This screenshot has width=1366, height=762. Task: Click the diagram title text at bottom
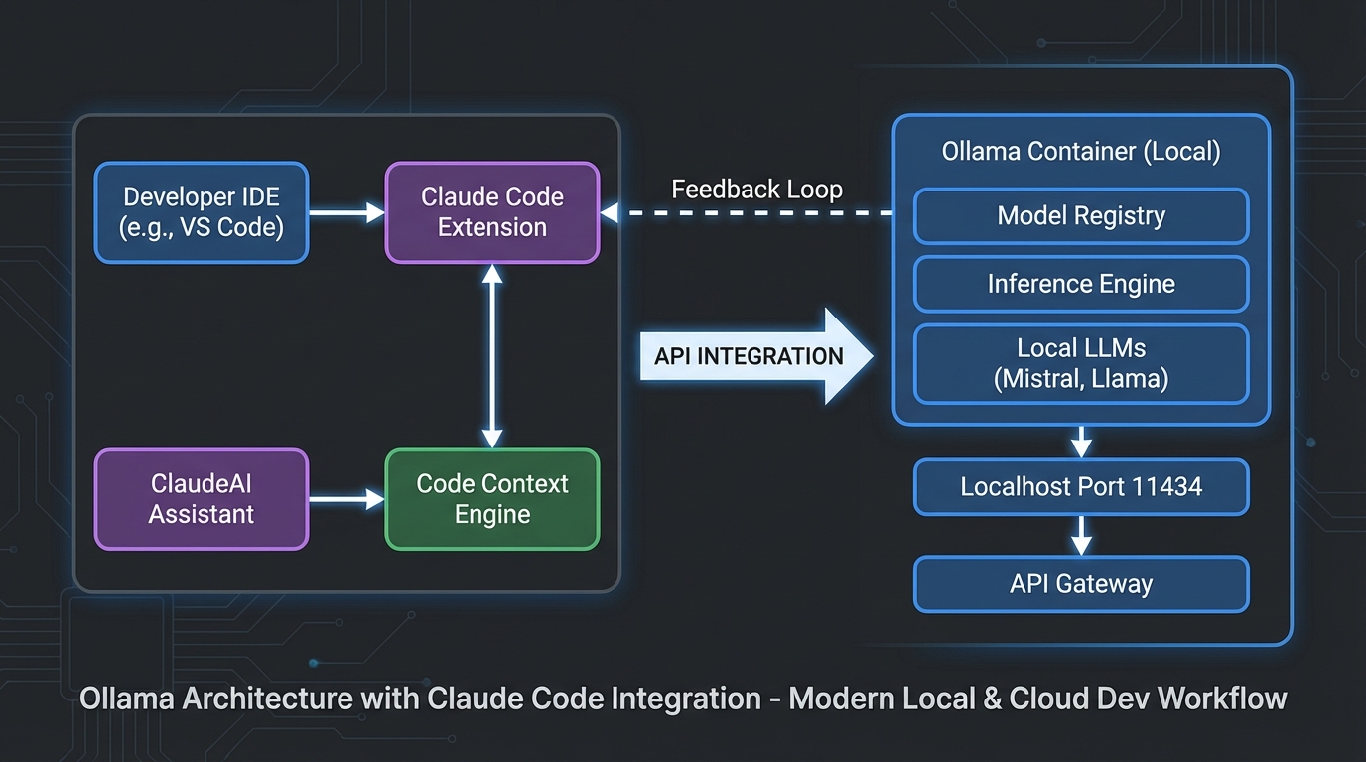(683, 698)
